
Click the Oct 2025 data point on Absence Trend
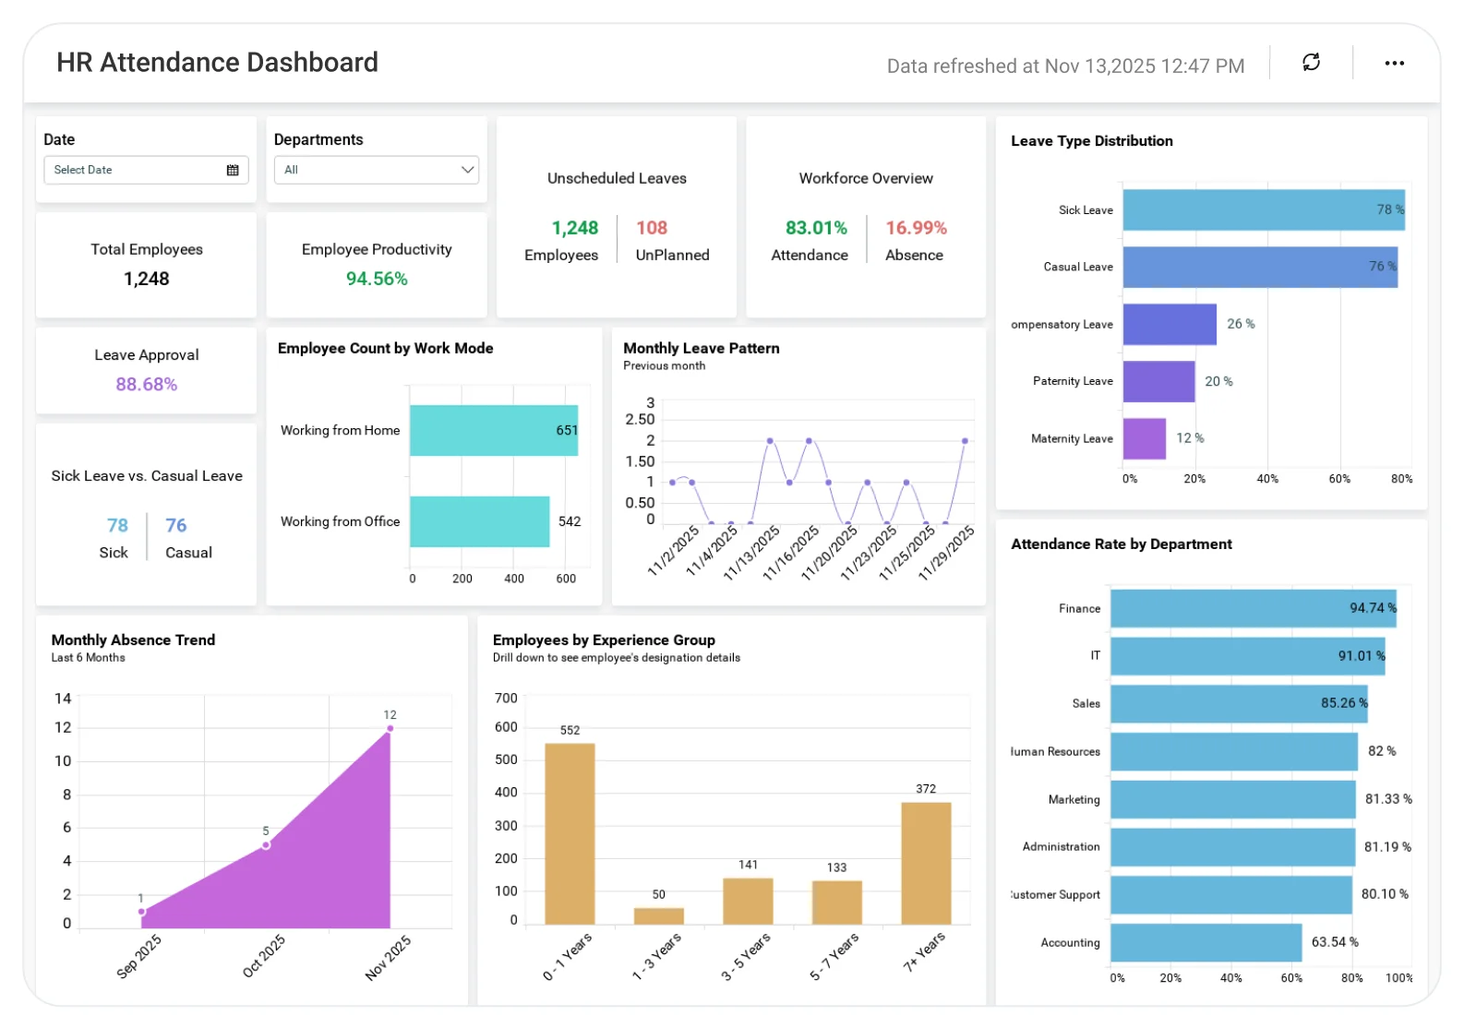click(x=266, y=844)
